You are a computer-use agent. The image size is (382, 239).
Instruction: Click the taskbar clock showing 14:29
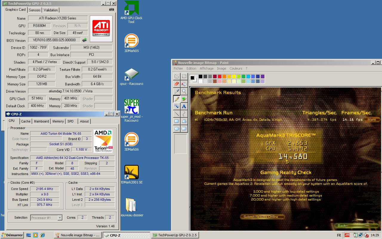(x=375, y=235)
